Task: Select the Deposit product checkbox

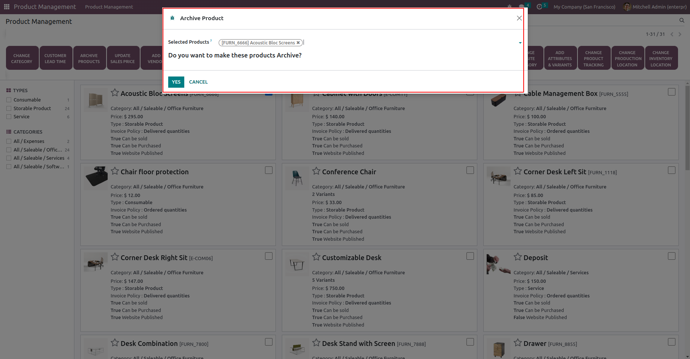Action: click(x=672, y=256)
